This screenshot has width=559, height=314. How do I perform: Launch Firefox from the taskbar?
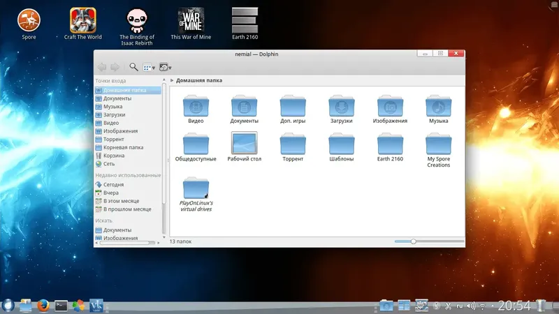point(43,305)
